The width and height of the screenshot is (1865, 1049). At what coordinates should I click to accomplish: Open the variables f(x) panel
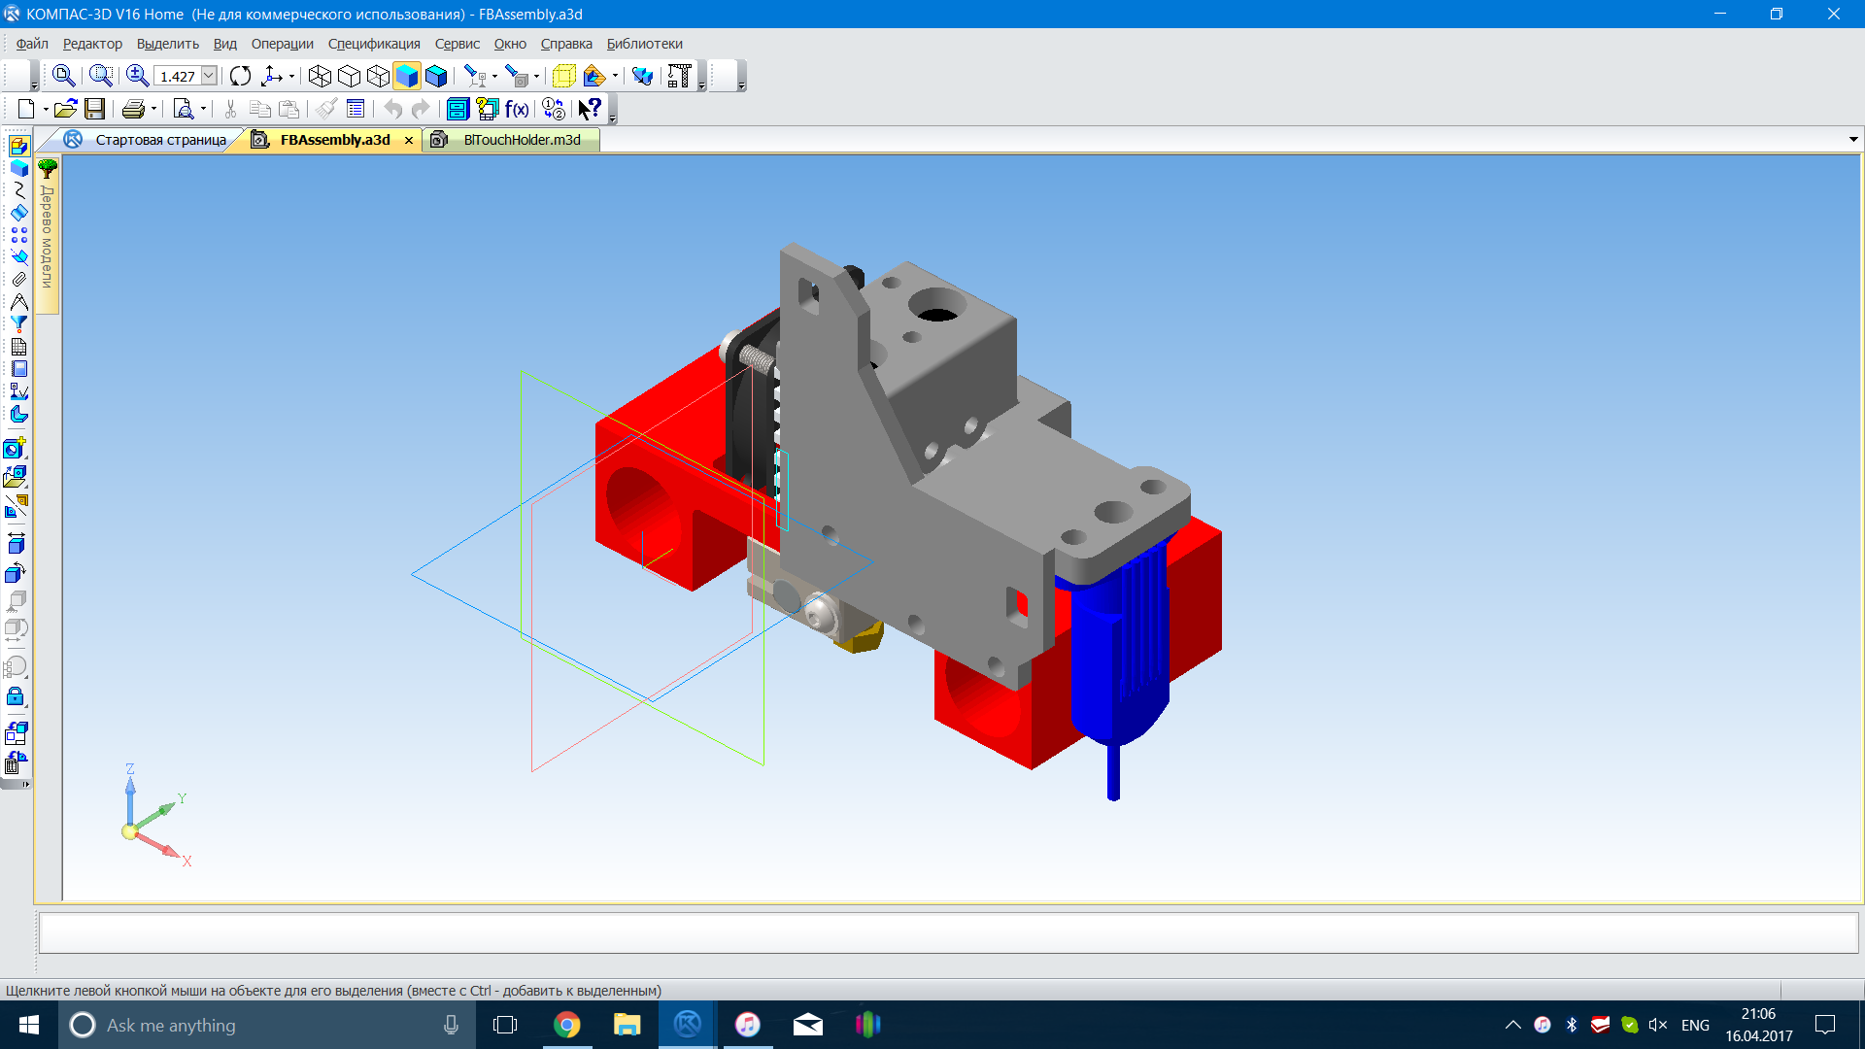pos(517,109)
